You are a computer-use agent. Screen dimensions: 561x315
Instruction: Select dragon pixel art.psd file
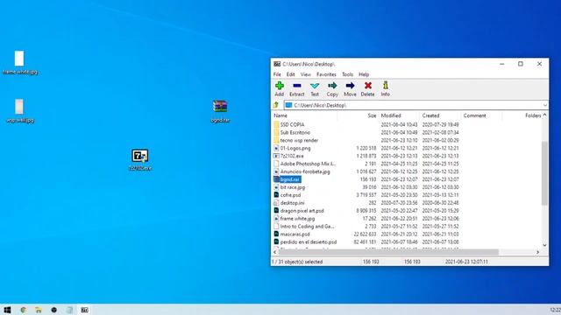[x=302, y=211]
